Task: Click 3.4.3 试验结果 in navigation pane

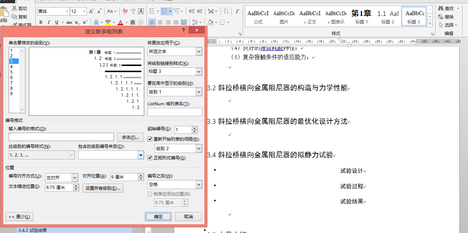Action: pyautogui.click(x=32, y=230)
